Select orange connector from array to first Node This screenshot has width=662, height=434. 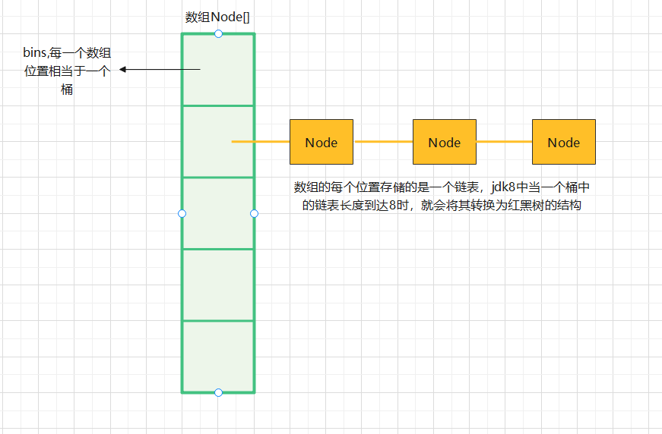[x=261, y=142]
